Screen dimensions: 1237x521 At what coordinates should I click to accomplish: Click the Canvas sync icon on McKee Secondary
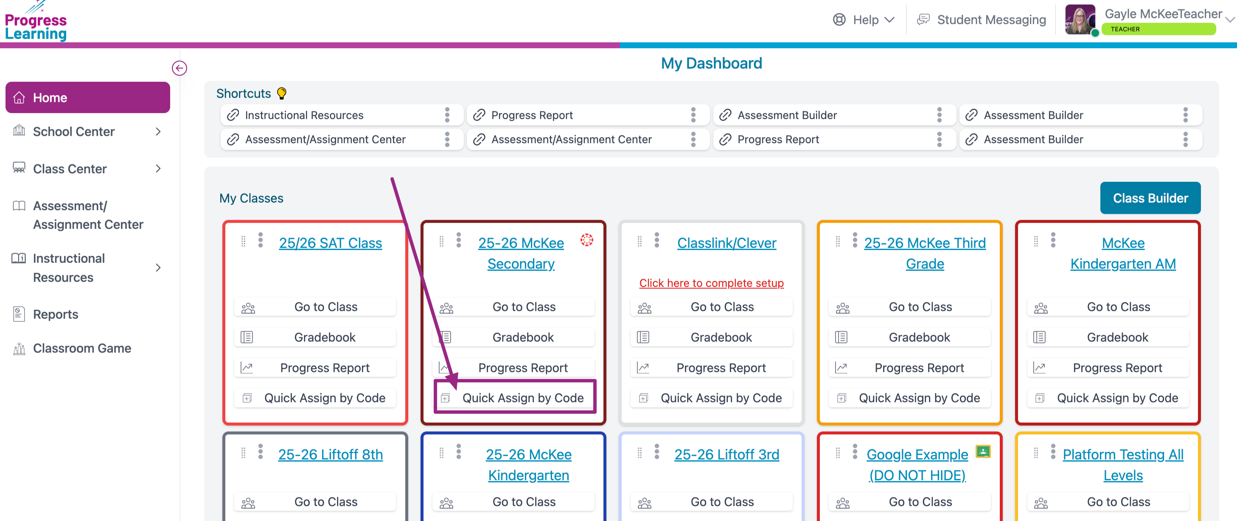click(586, 240)
